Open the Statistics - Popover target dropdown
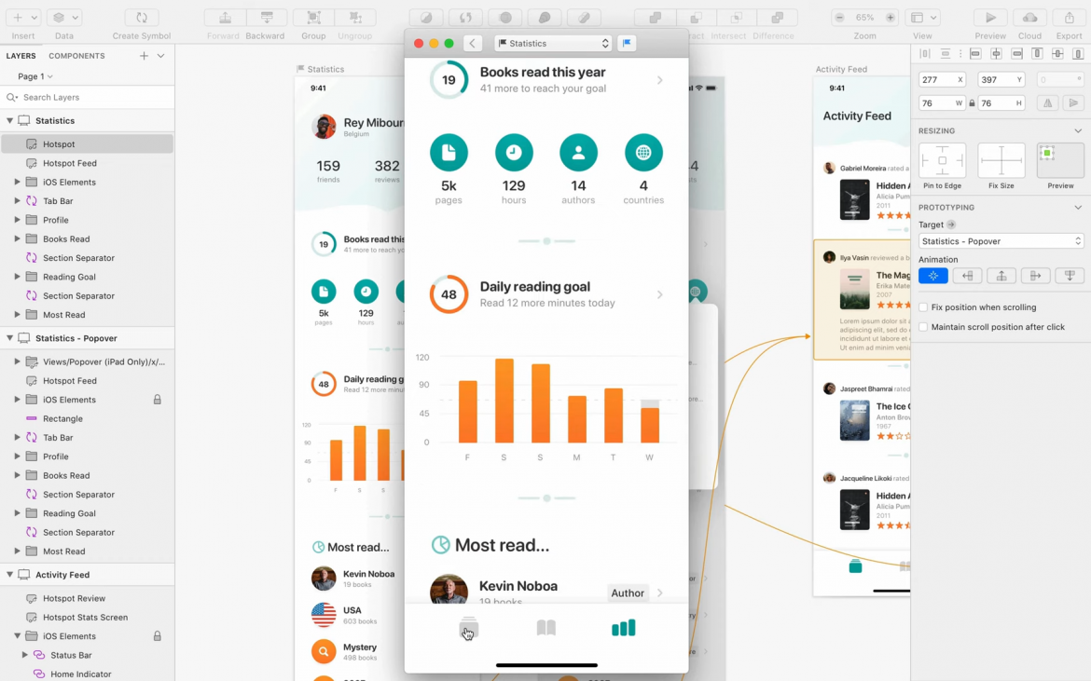The height and width of the screenshot is (681, 1091). pos(1000,240)
